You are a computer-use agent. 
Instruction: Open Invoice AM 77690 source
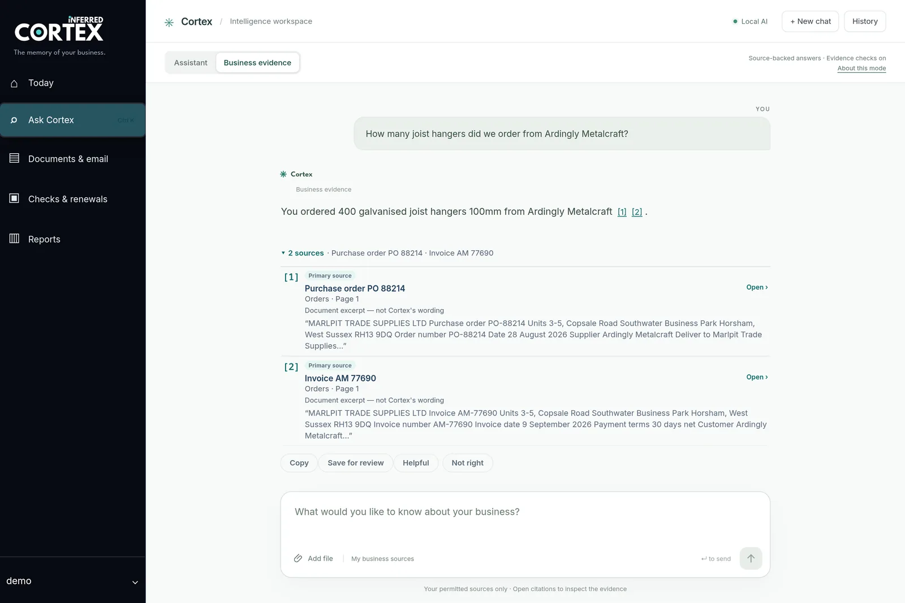pos(757,377)
